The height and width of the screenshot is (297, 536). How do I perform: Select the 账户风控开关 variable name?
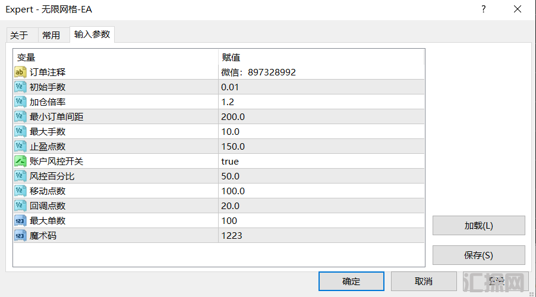coord(56,162)
